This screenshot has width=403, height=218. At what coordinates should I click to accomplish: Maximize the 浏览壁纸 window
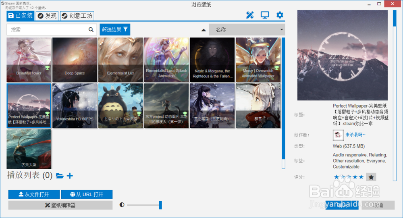(x=379, y=4)
